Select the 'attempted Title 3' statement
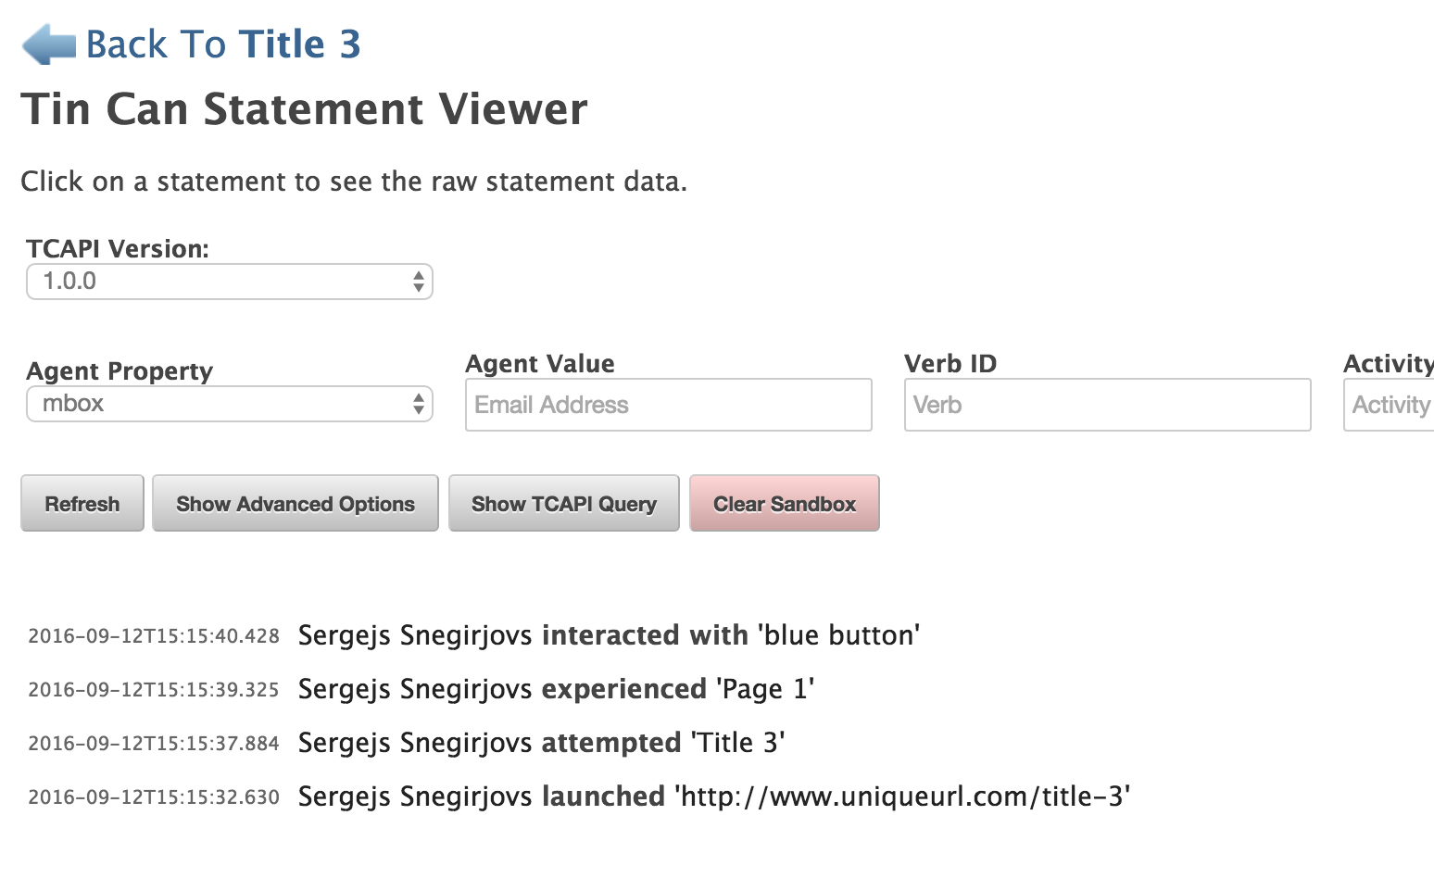1434x878 pixels. 541,743
